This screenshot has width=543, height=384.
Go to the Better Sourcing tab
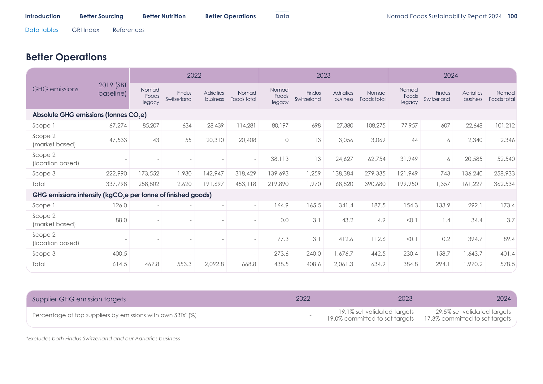[x=102, y=16]
